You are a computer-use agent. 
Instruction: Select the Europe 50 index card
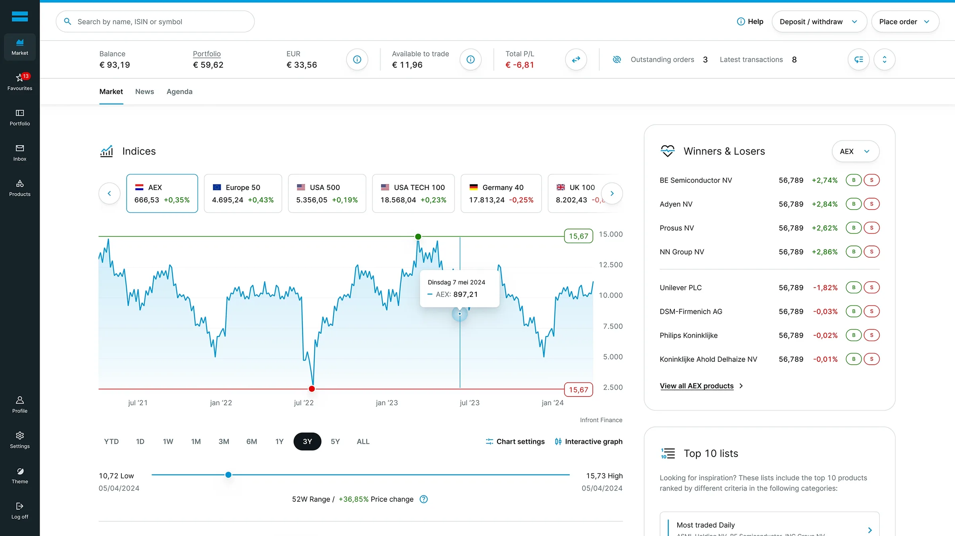pos(243,193)
